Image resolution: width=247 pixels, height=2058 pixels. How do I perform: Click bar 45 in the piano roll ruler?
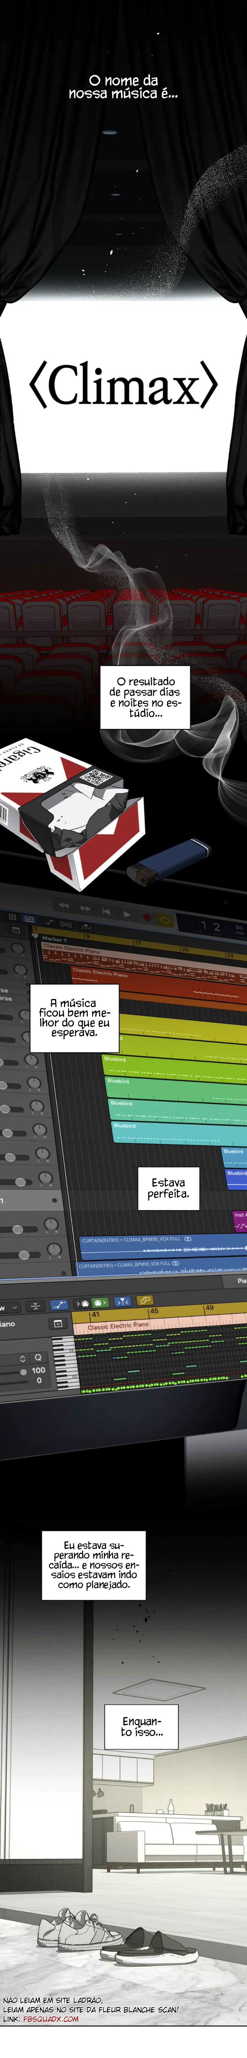(x=154, y=1311)
